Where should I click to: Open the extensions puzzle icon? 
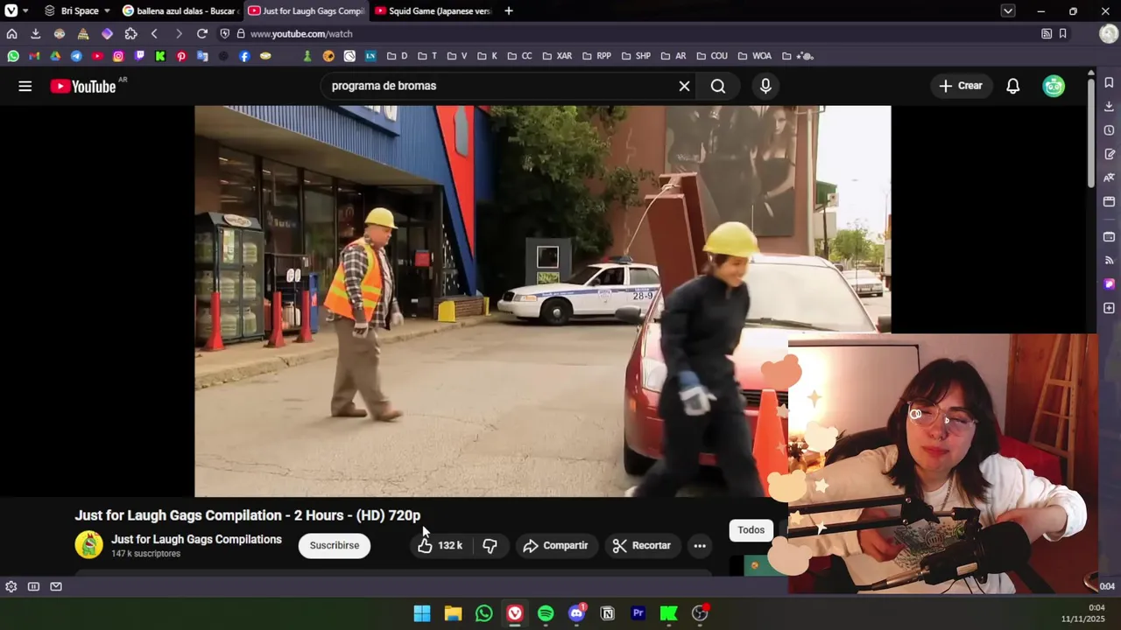pyautogui.click(x=130, y=33)
